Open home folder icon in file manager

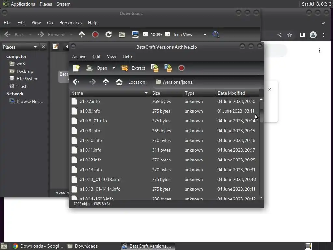pyautogui.click(x=122, y=35)
